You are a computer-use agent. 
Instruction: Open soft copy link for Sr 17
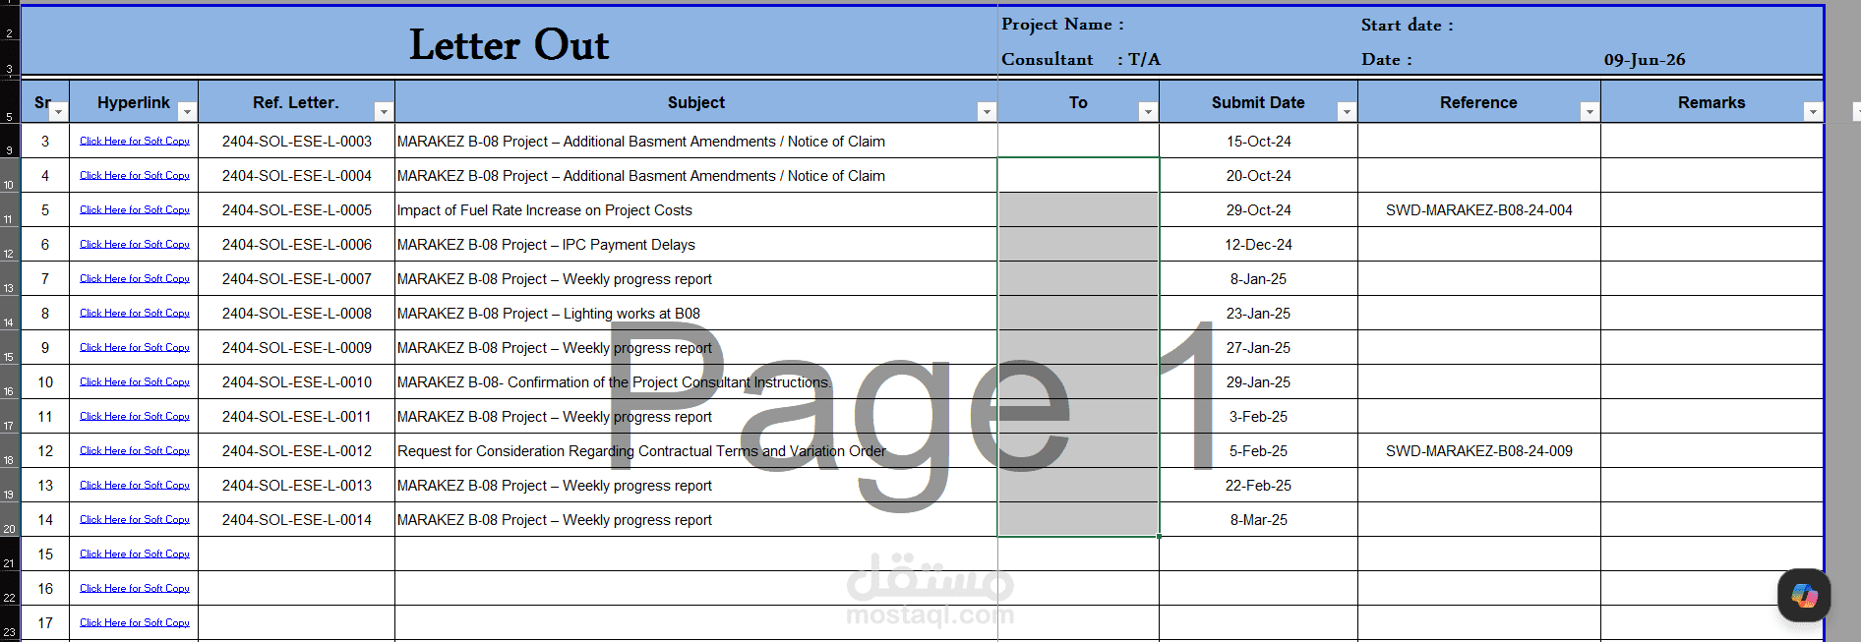coord(135,623)
